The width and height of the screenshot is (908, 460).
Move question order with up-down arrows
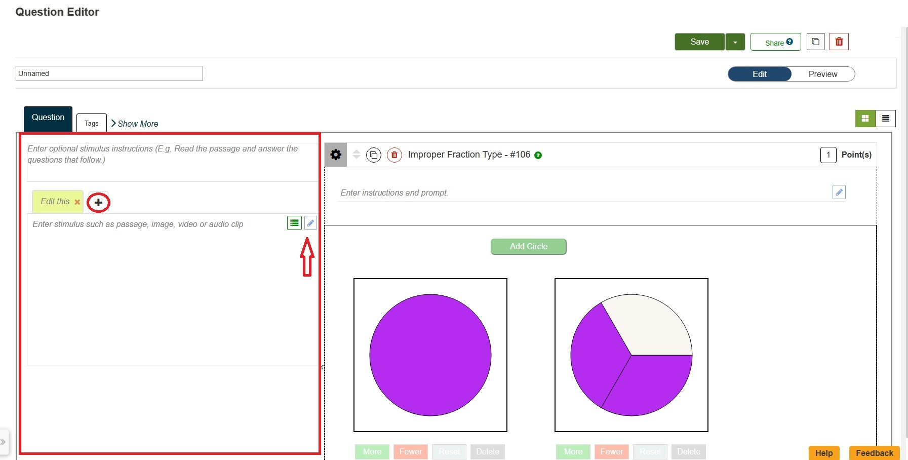pyautogui.click(x=357, y=155)
